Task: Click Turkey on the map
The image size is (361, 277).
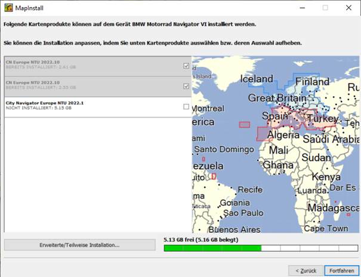Action: point(322,119)
